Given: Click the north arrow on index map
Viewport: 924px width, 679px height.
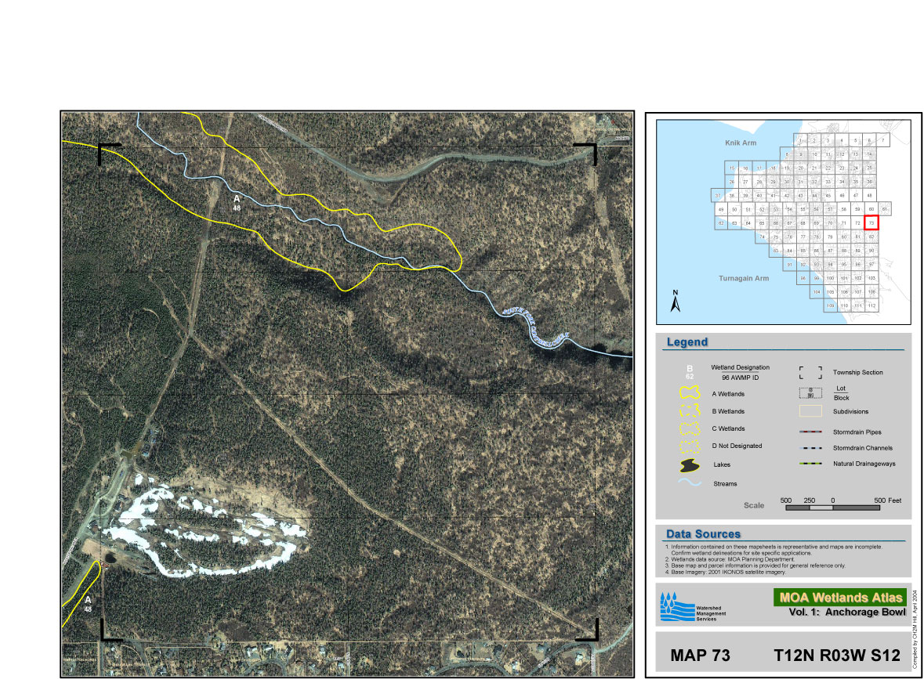Looking at the screenshot, I should pyautogui.click(x=675, y=302).
